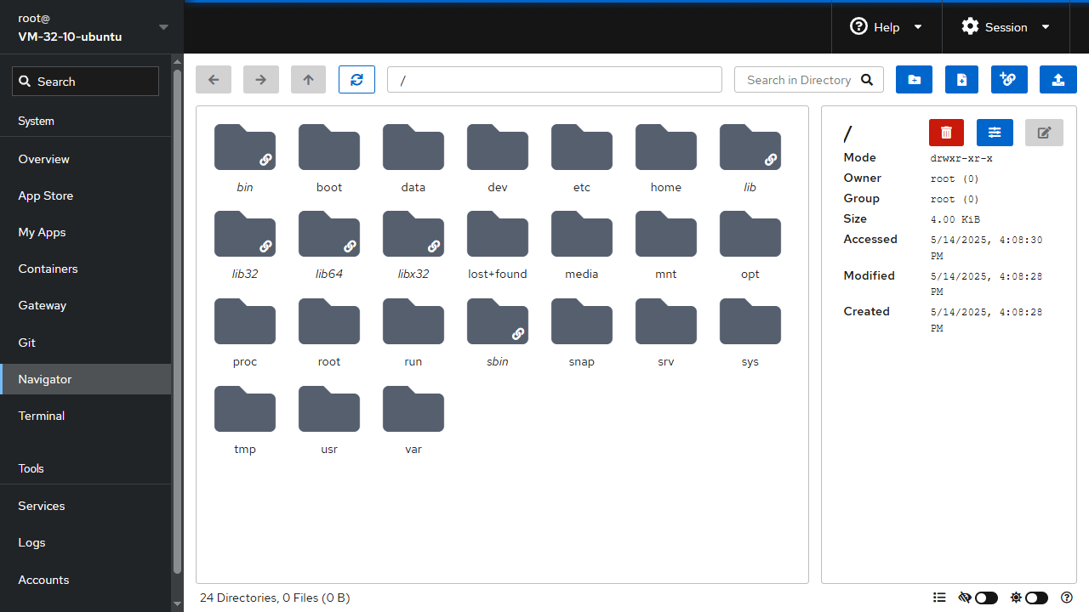The width and height of the screenshot is (1089, 612).
Task: Click the sidebar Search field
Action: [x=85, y=82]
